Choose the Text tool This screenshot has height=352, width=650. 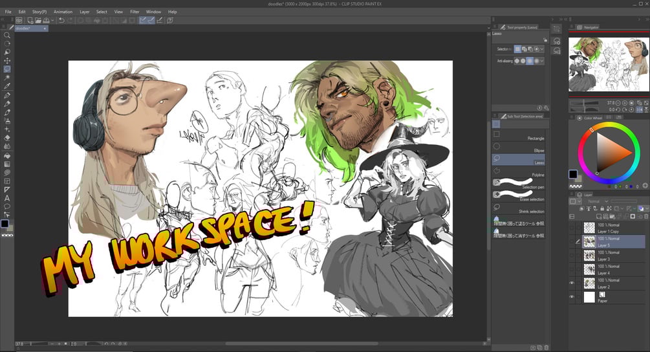pos(7,198)
